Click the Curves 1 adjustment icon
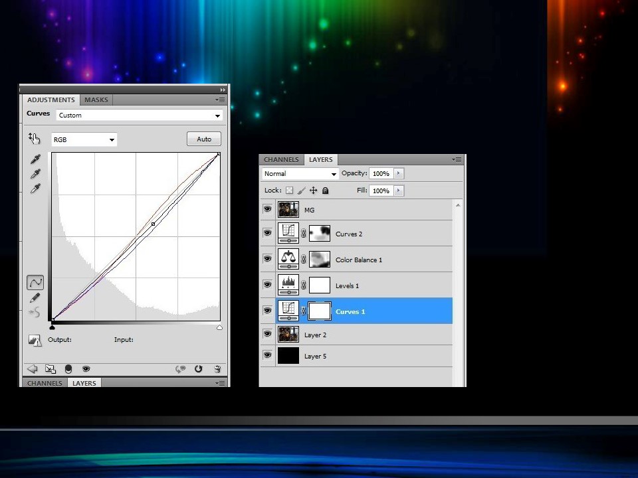 tap(288, 311)
